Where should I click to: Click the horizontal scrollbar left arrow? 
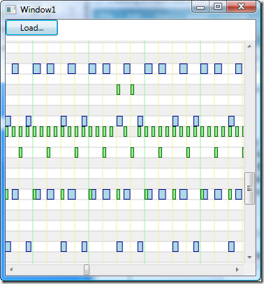point(11,269)
